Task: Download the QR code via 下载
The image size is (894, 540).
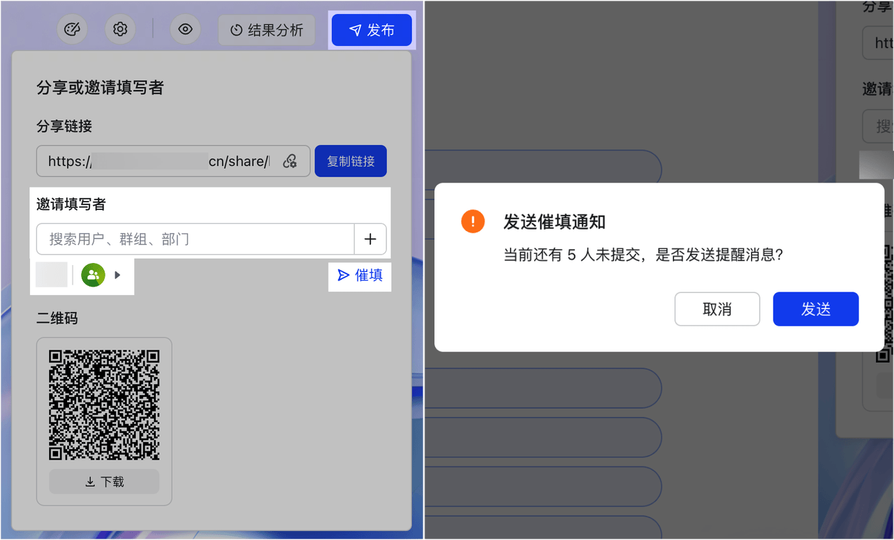Action: click(x=104, y=481)
